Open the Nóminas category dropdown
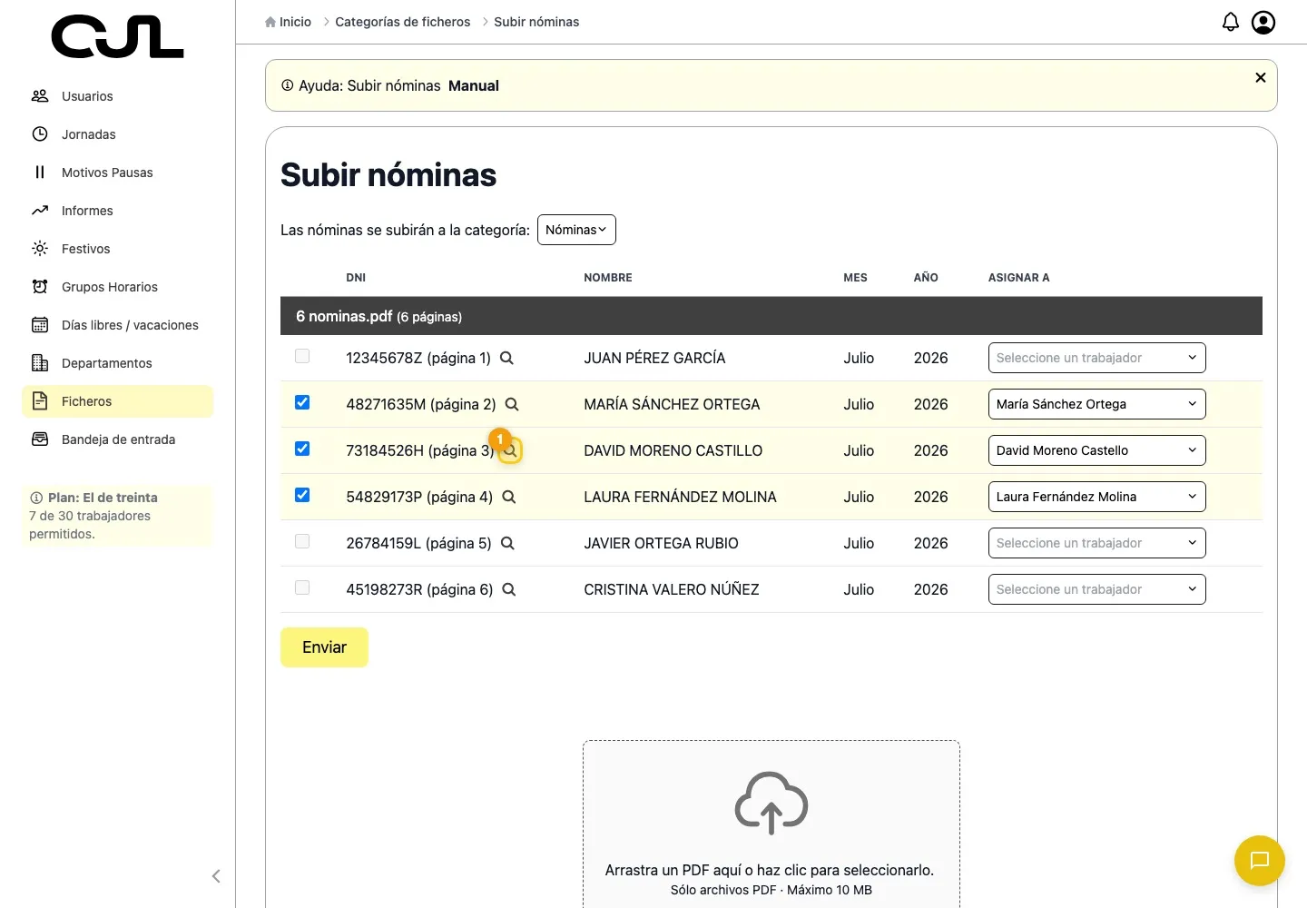This screenshot has height=908, width=1307. tap(576, 230)
